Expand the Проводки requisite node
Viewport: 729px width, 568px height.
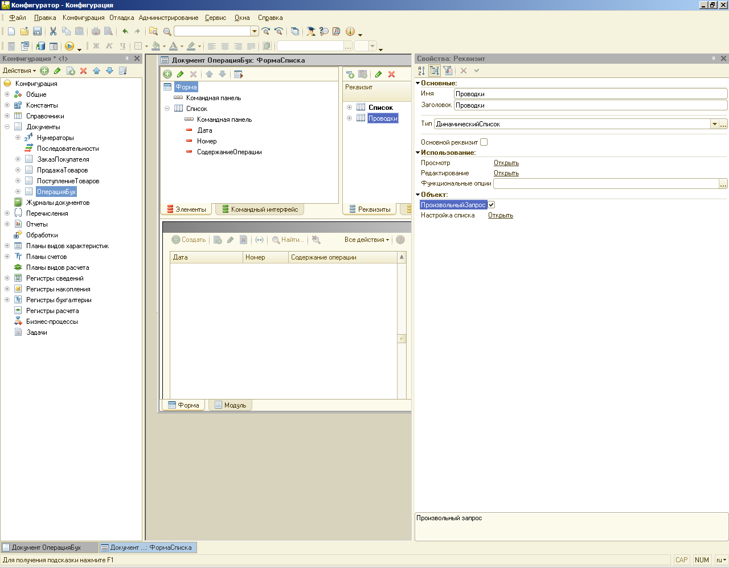click(x=349, y=118)
